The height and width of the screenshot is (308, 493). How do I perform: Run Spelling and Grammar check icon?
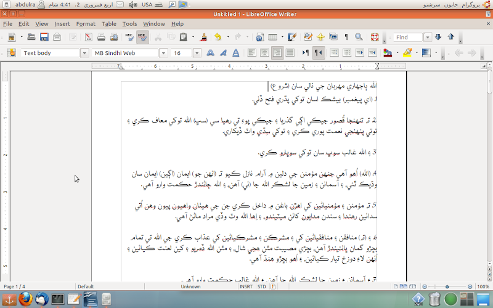tap(129, 37)
